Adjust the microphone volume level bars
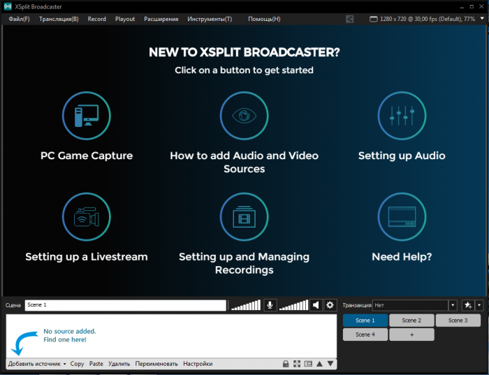This screenshot has width=489, height=375. tap(245, 306)
